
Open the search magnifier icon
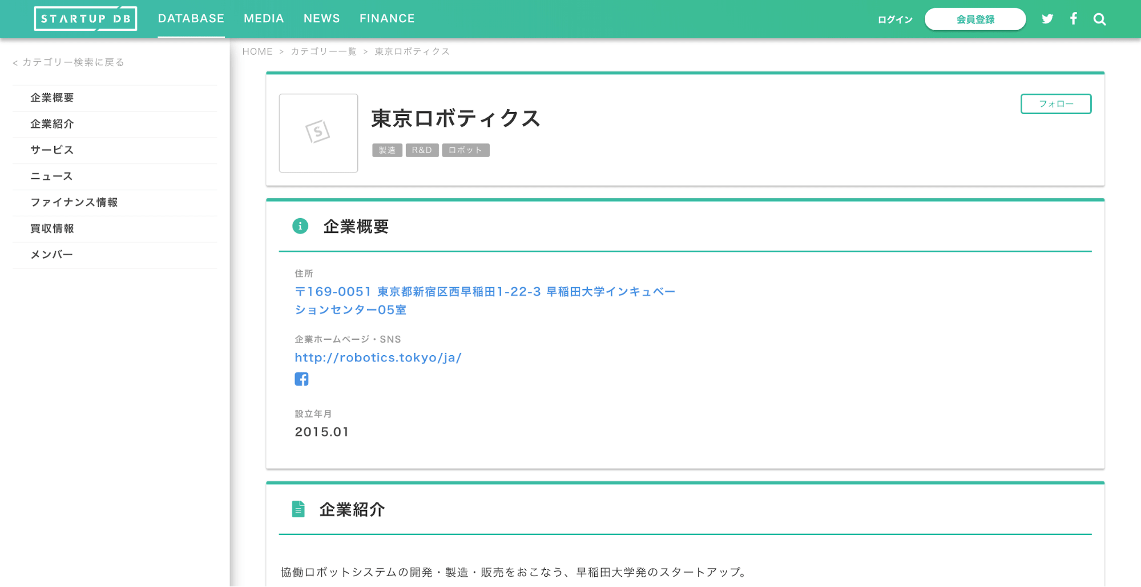click(1100, 19)
